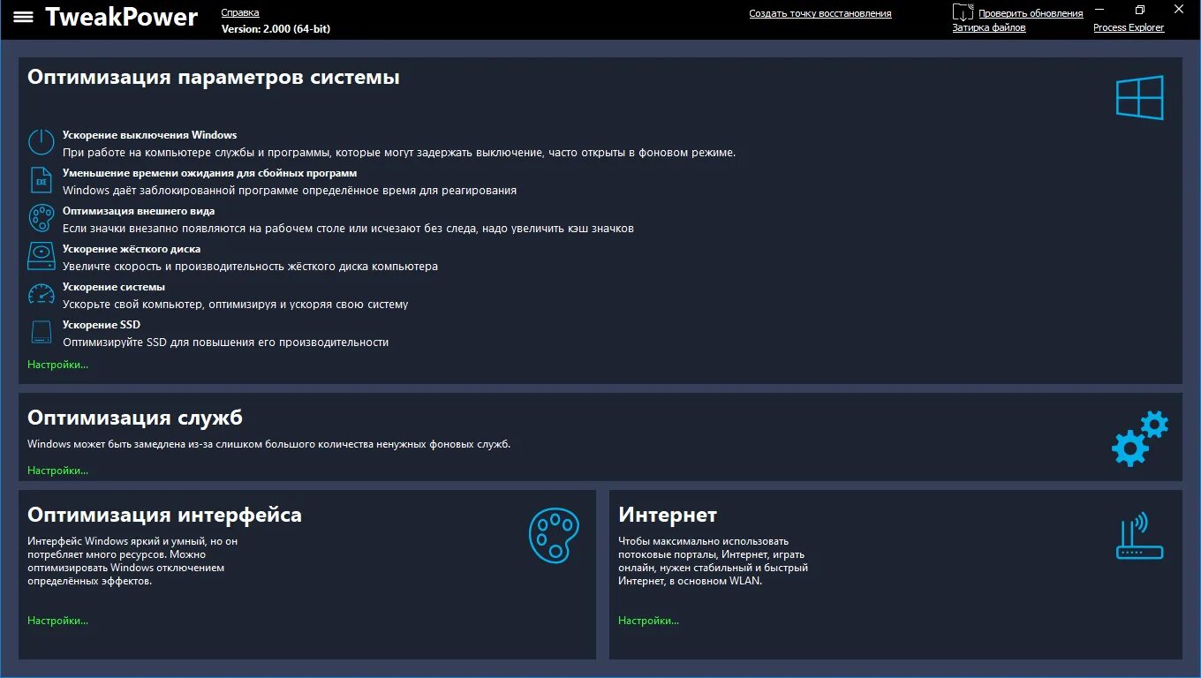Click Интернет heading
Screen dimensions: 1201x678
tap(668, 515)
